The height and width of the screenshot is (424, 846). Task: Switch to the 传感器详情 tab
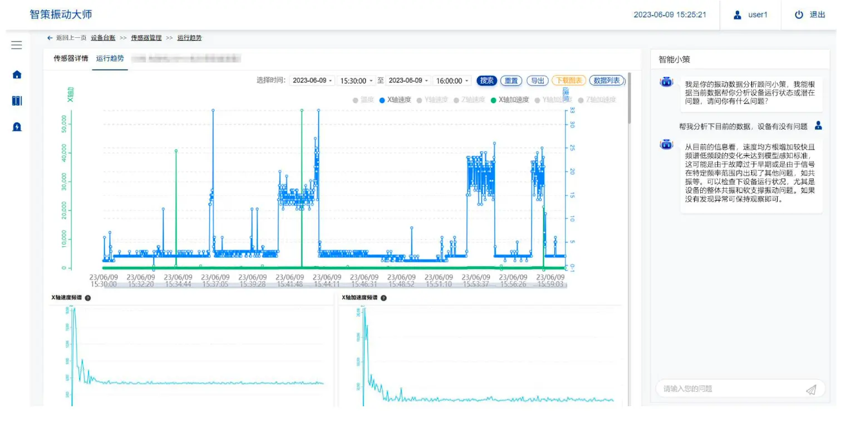click(71, 58)
